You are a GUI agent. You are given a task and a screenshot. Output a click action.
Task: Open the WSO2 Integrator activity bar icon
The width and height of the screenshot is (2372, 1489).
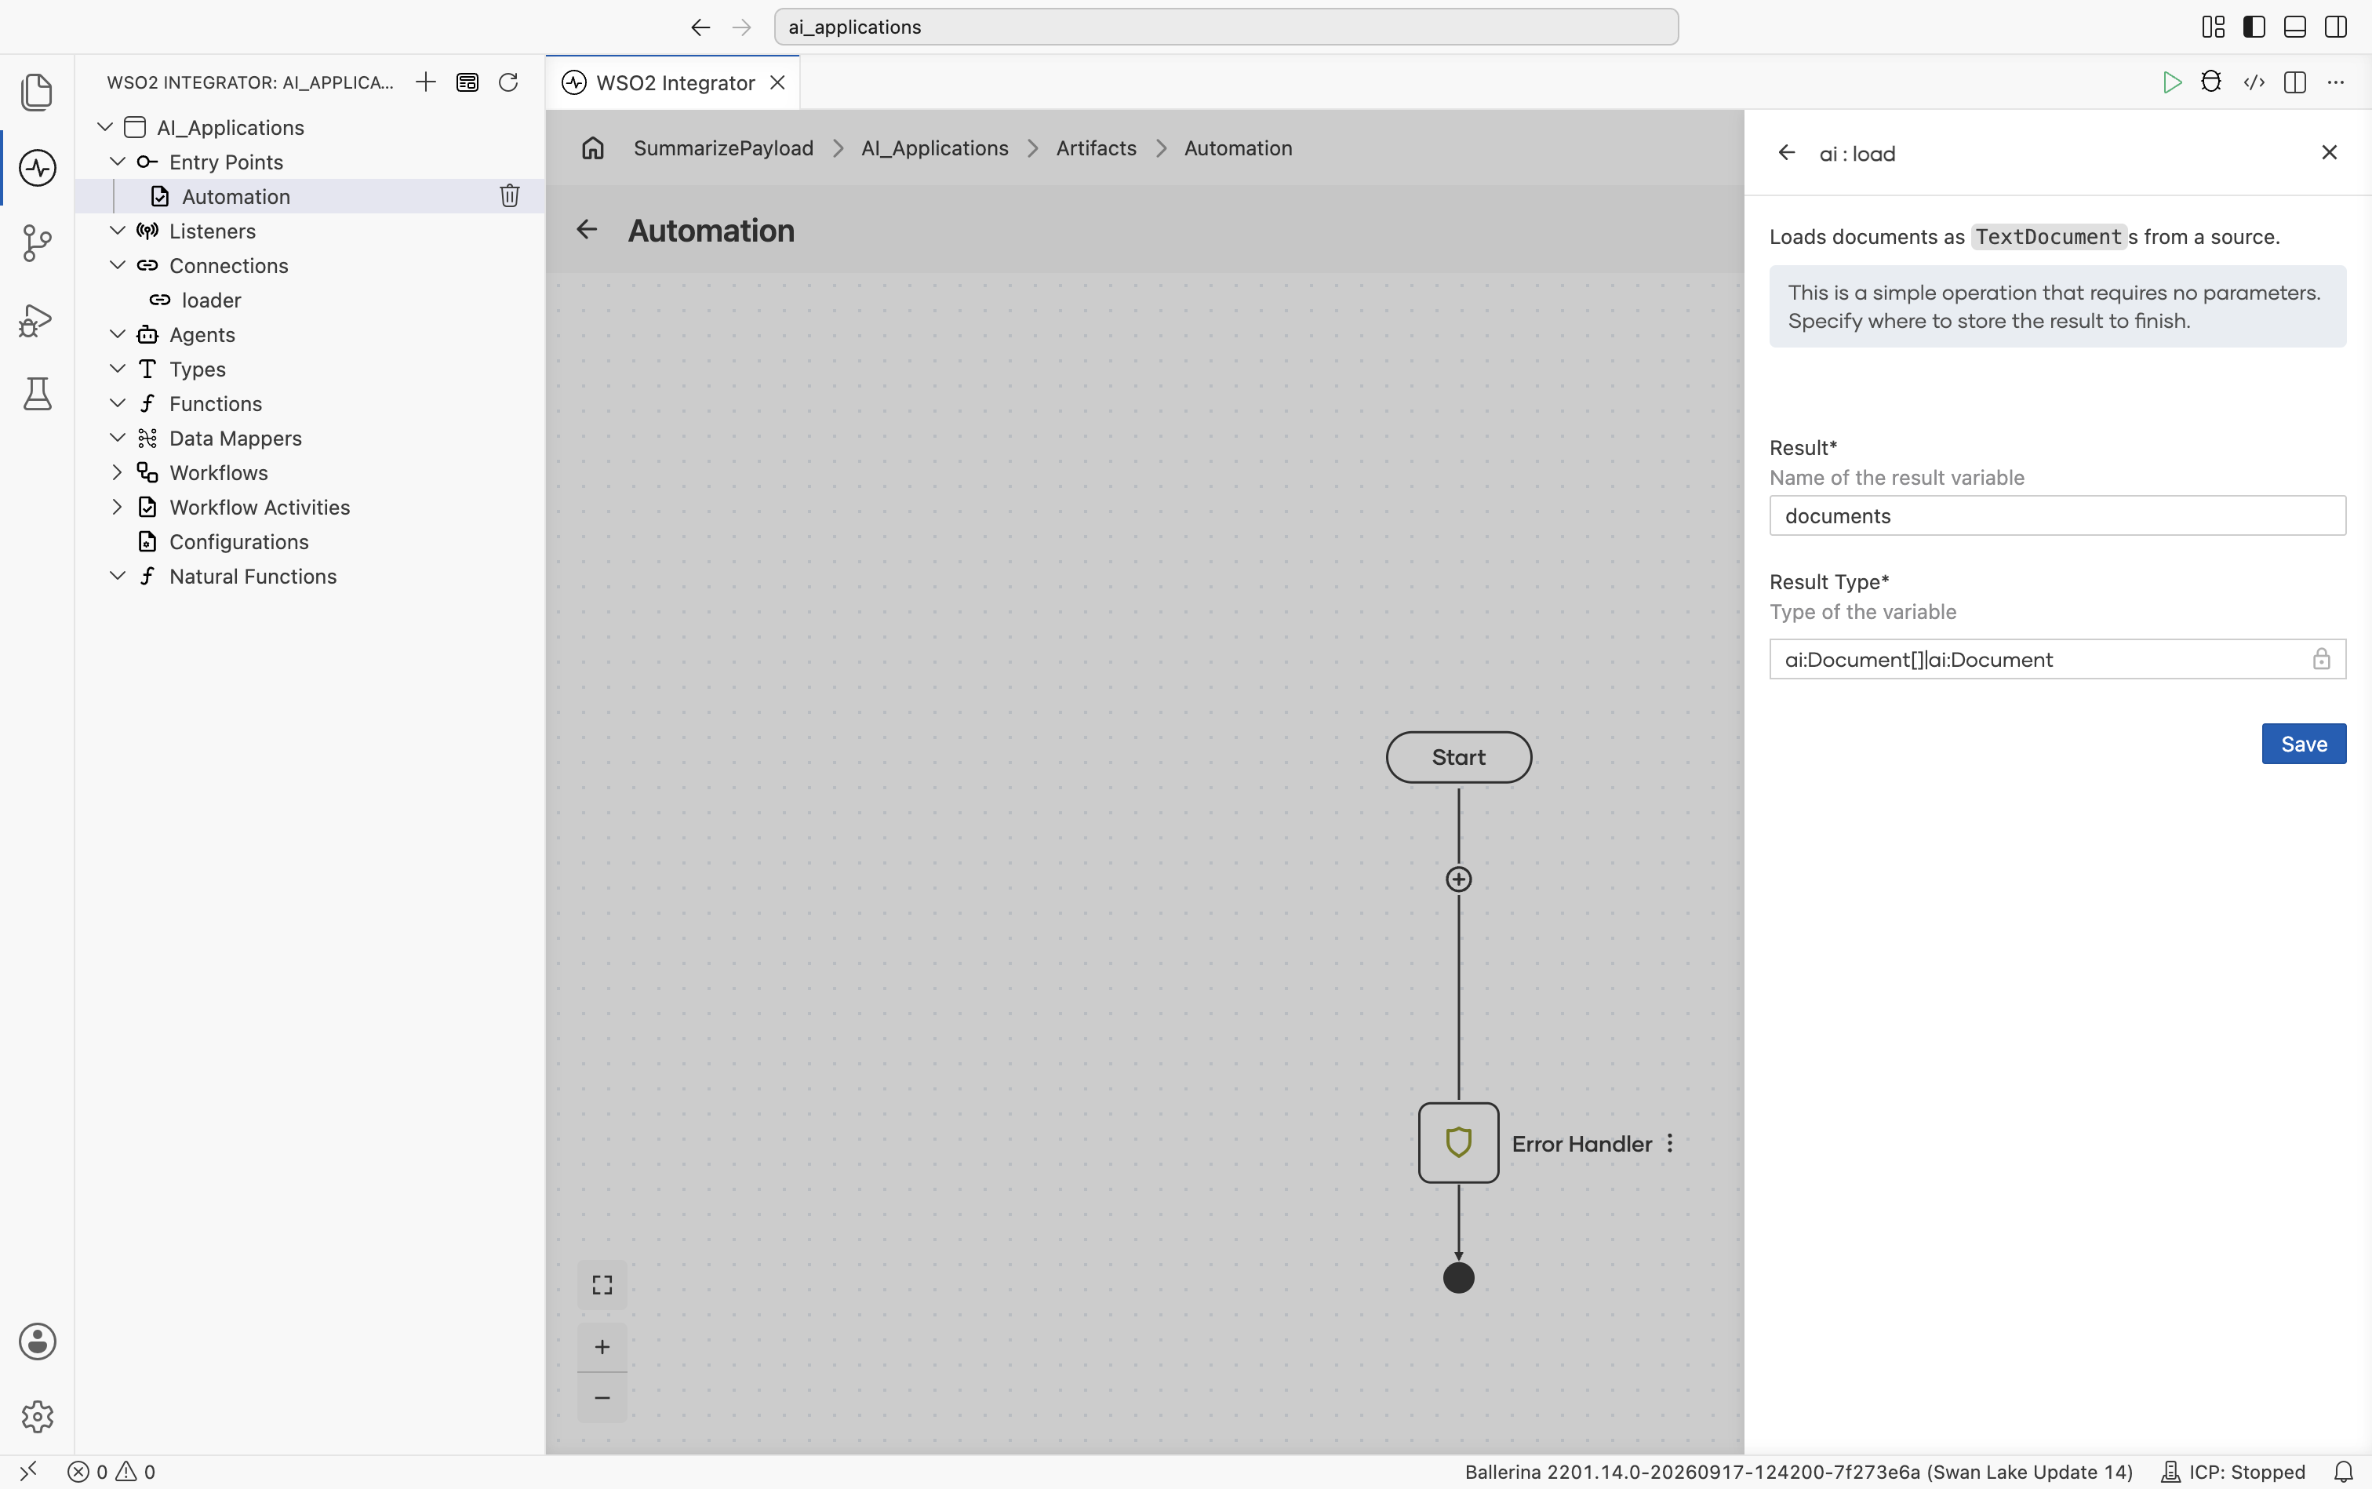coord(38,167)
